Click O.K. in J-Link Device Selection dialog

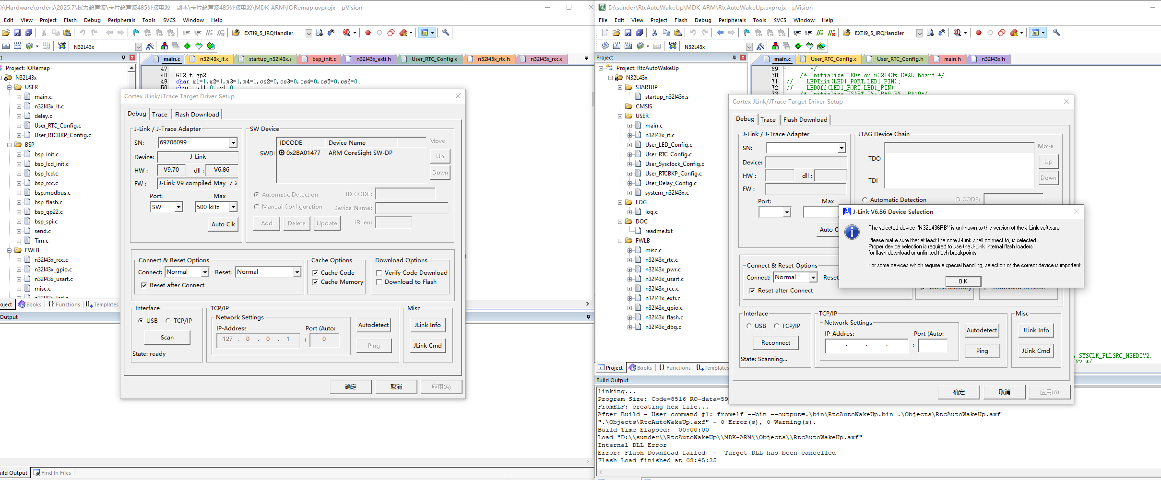(x=963, y=281)
